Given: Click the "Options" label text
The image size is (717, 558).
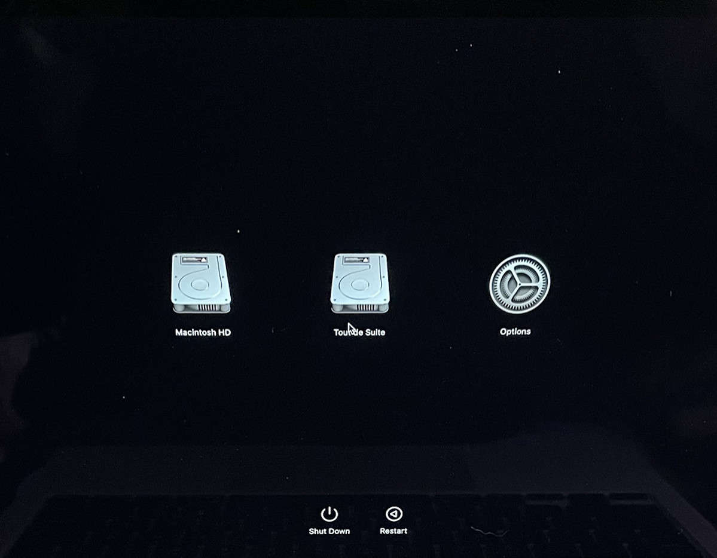Looking at the screenshot, I should pyautogui.click(x=515, y=332).
